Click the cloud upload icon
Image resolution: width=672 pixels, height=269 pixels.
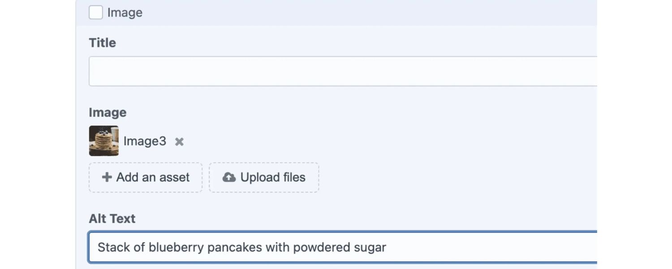229,178
